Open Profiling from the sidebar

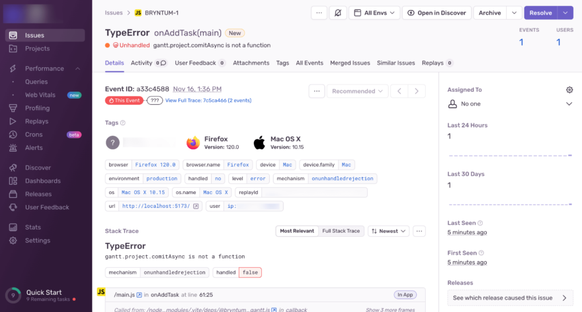coord(37,108)
